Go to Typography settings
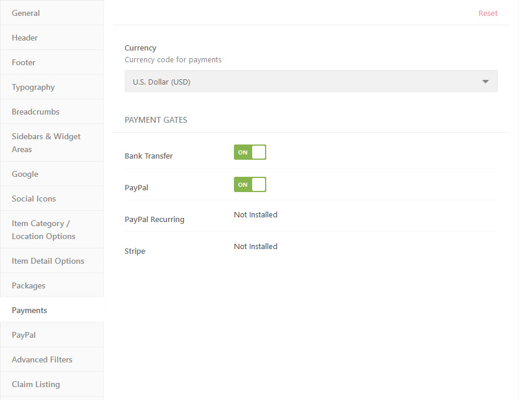Viewport: 519px width, 400px height. [52, 87]
